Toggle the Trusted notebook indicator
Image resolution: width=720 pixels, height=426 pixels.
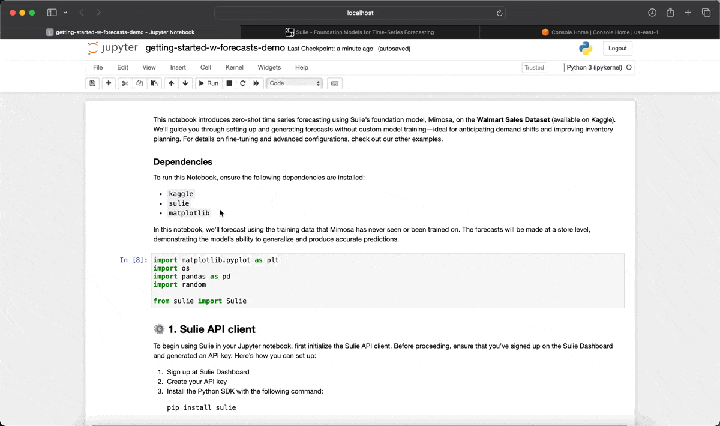pyautogui.click(x=534, y=68)
